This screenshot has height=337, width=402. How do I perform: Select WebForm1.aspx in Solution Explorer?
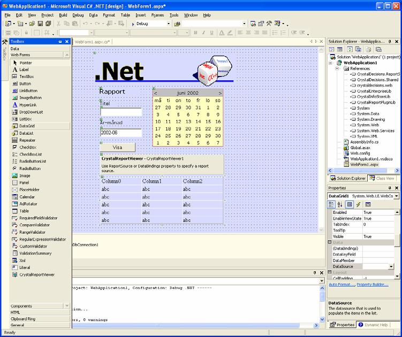(x=365, y=165)
